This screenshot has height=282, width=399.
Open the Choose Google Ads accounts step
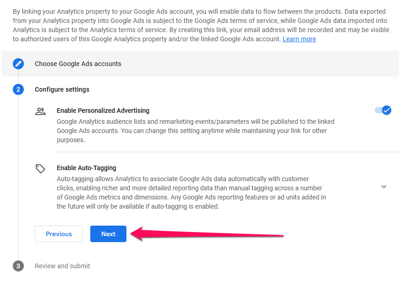click(x=78, y=64)
